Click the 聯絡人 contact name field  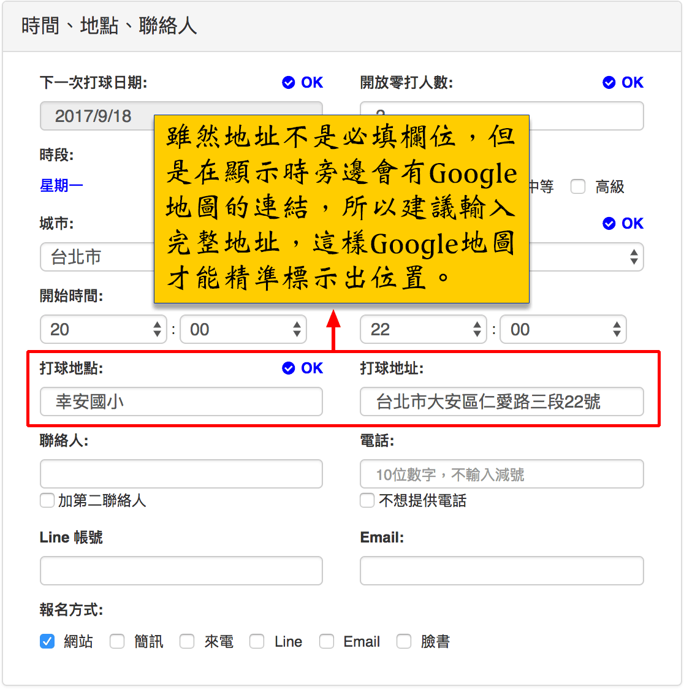pyautogui.click(x=181, y=474)
